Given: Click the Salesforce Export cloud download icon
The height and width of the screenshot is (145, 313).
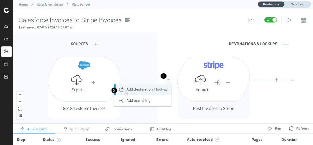Looking at the screenshot, I should click(76, 80).
